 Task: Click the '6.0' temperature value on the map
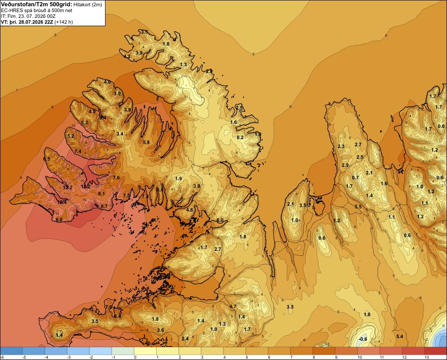pyautogui.click(x=220, y=220)
